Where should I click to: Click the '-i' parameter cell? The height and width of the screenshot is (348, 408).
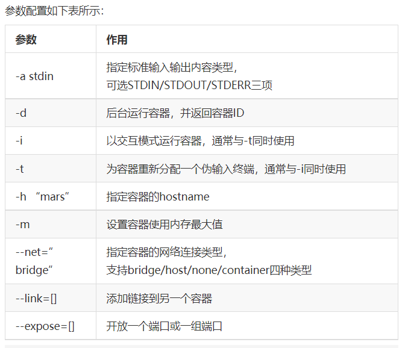(x=20, y=141)
